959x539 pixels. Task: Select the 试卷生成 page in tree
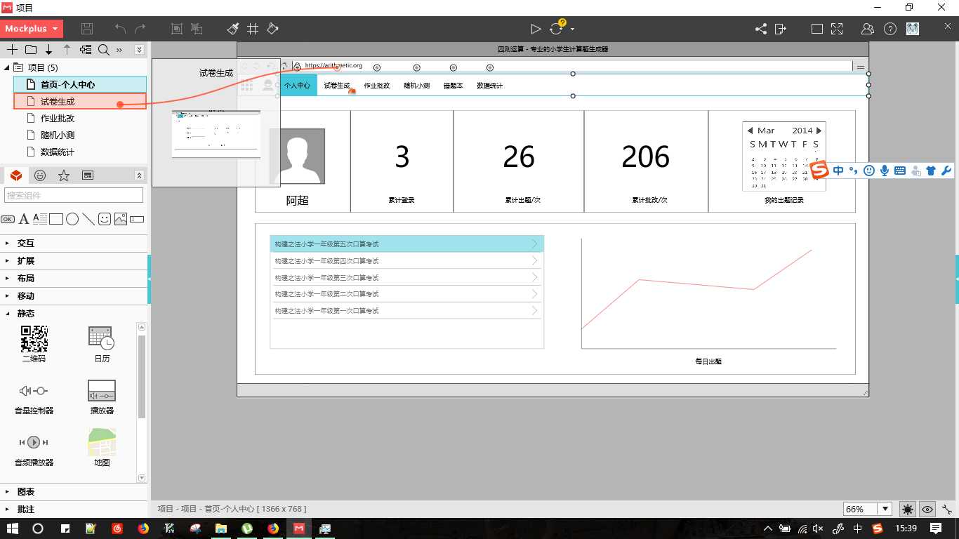[80, 101]
